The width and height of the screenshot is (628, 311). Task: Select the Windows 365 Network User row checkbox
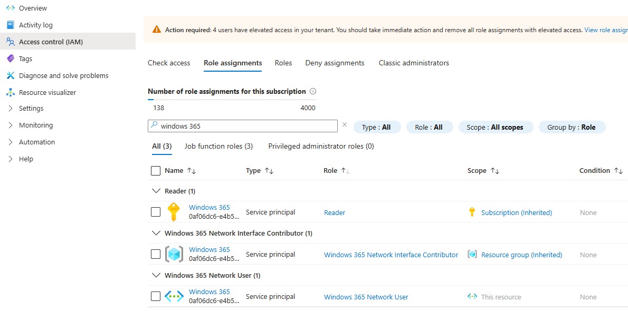click(156, 296)
